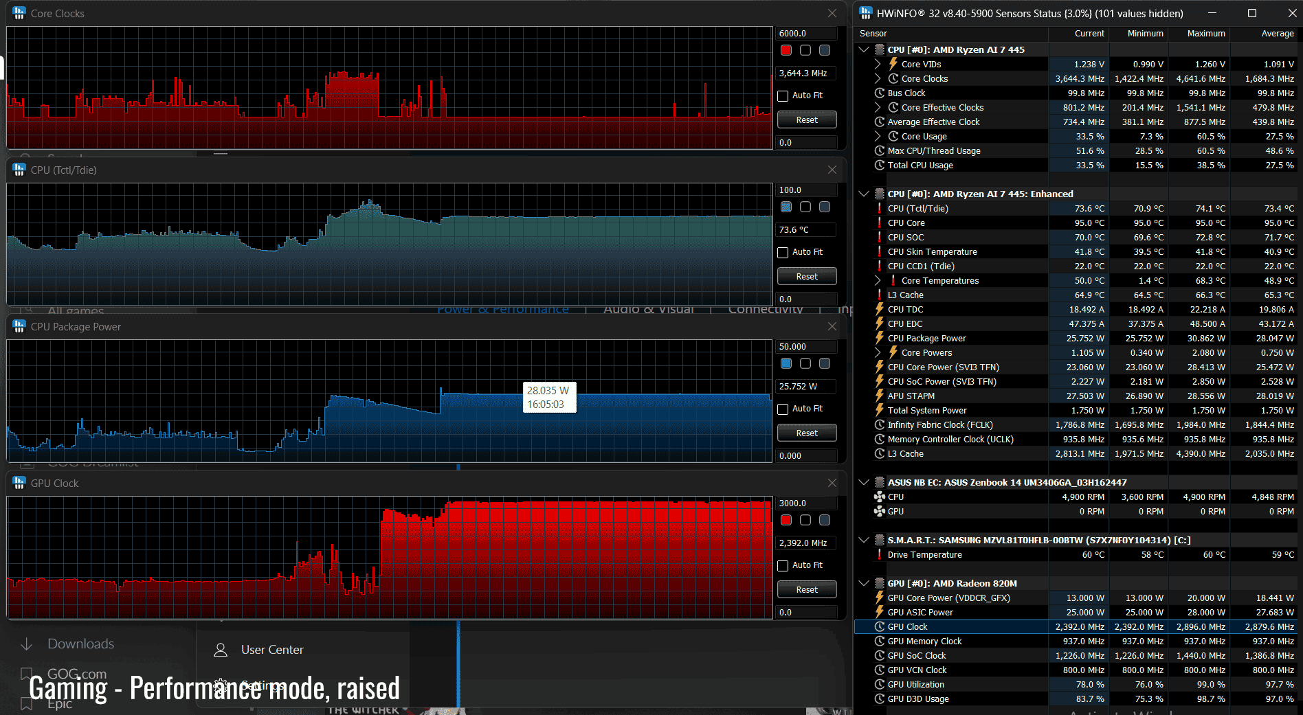Click the thermometer icon beside Drive Temperature
Image resolution: width=1303 pixels, height=715 pixels.
880,554
